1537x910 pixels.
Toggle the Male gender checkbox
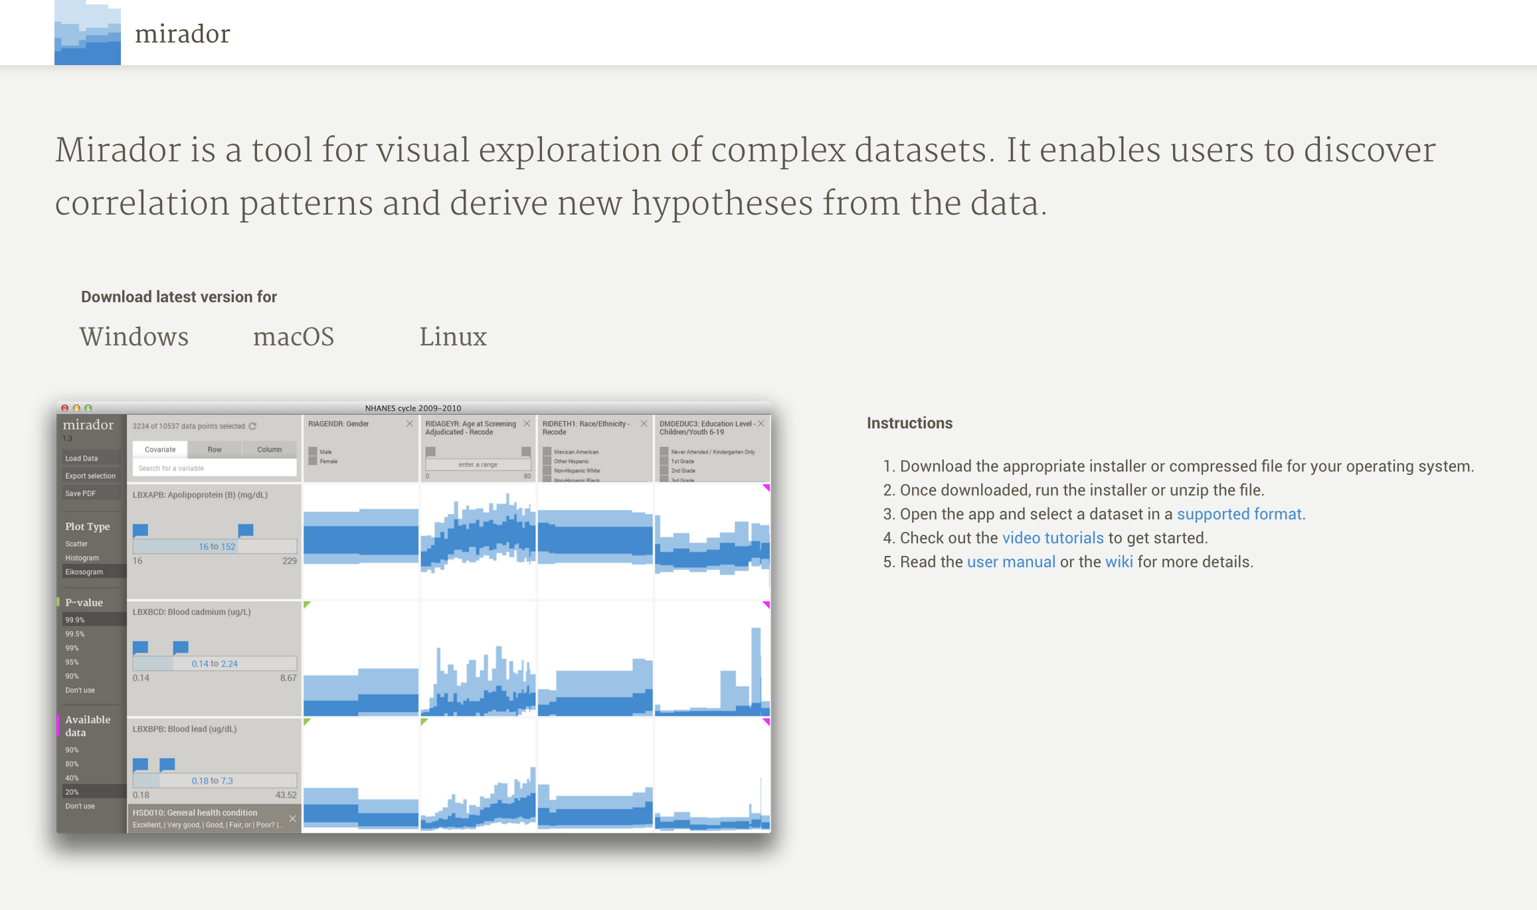tap(313, 452)
